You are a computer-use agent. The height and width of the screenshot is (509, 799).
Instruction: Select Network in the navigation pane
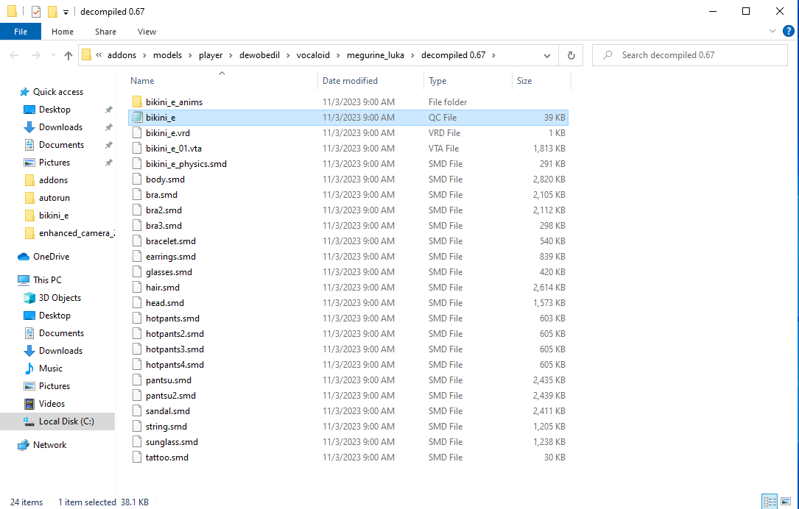tap(49, 445)
